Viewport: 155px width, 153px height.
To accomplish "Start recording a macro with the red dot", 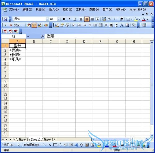I will point(11,25).
